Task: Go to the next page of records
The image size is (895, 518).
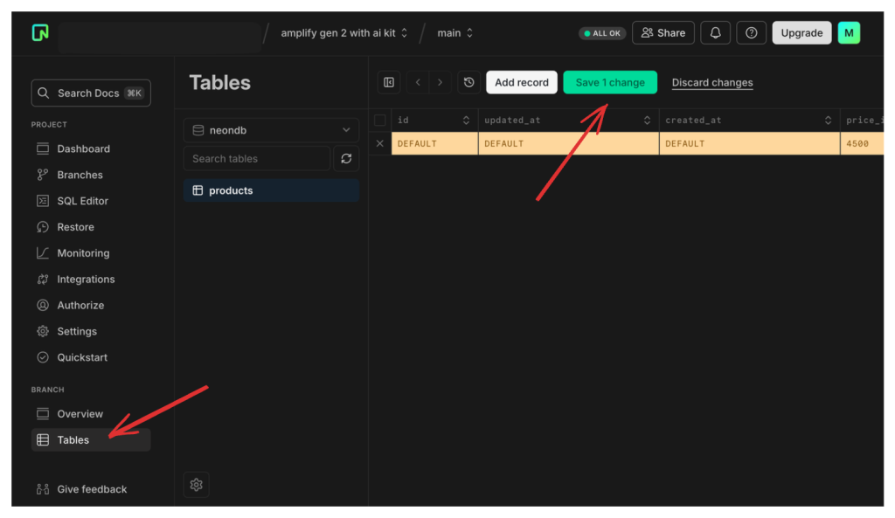Action: click(x=442, y=82)
